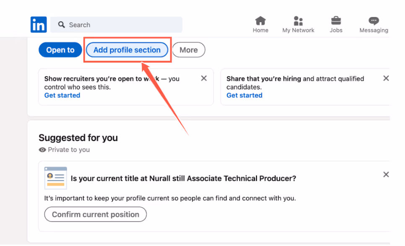Select the search magnifier icon
Viewport: 405px width, 246px height.
(x=61, y=25)
